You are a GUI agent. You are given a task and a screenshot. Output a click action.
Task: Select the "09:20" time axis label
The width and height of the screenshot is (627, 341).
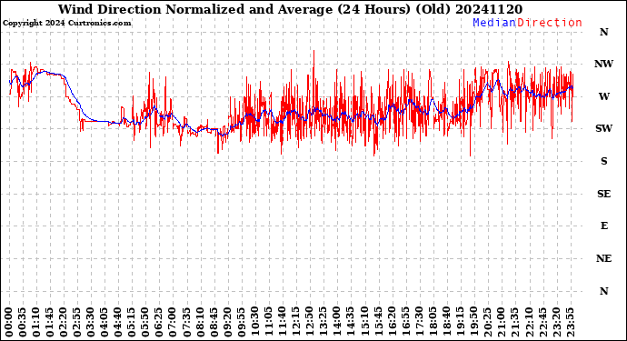[227, 322]
